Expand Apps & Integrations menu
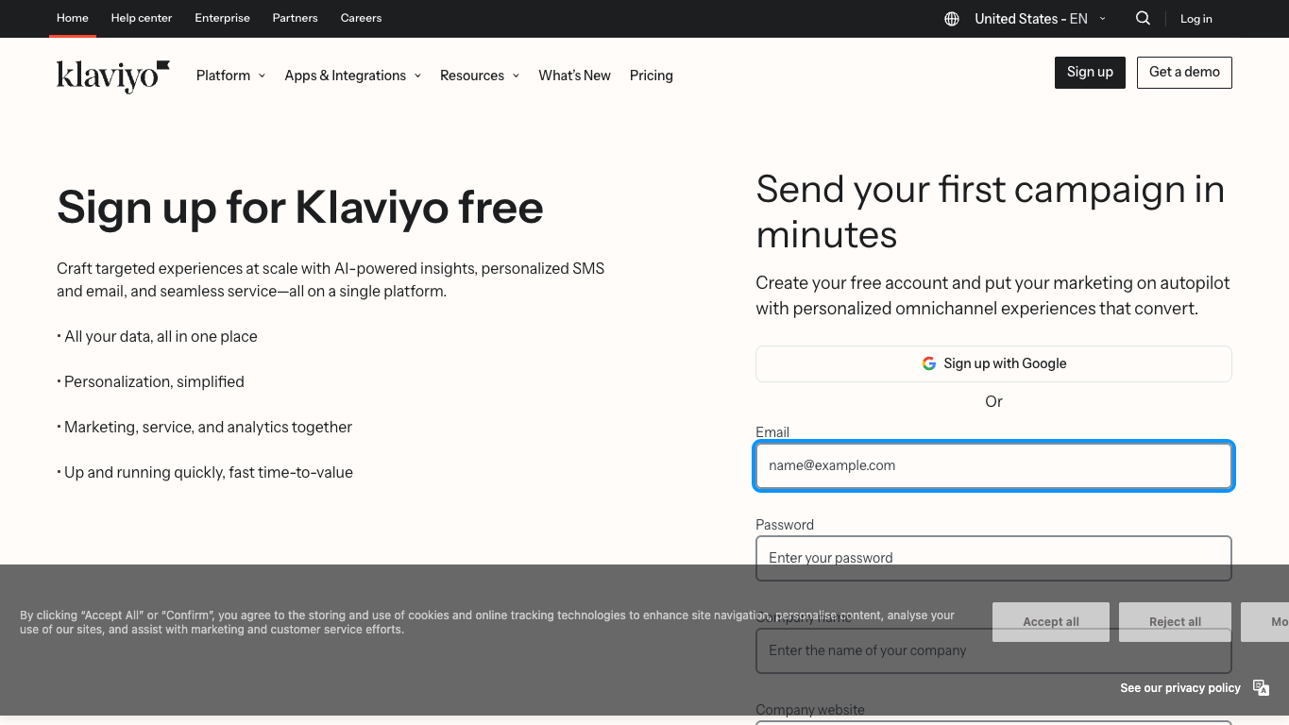The image size is (1289, 725). click(352, 76)
